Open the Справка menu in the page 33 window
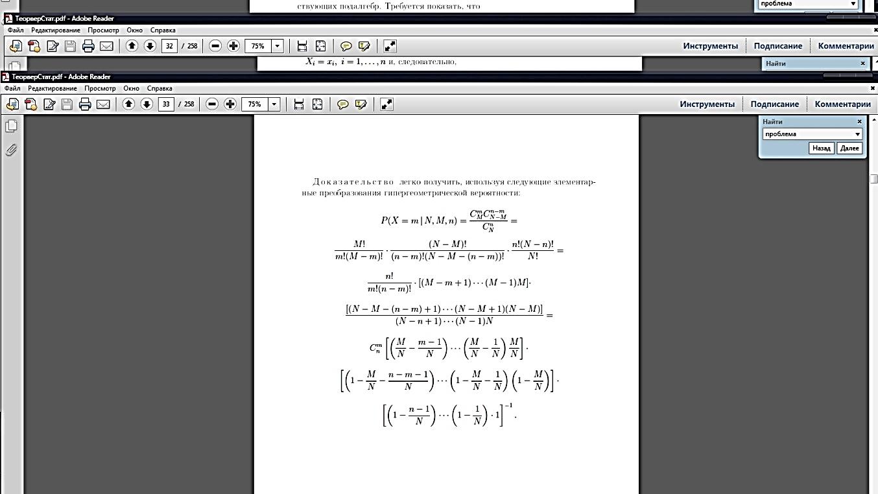Image resolution: width=878 pixels, height=494 pixels. 160,88
